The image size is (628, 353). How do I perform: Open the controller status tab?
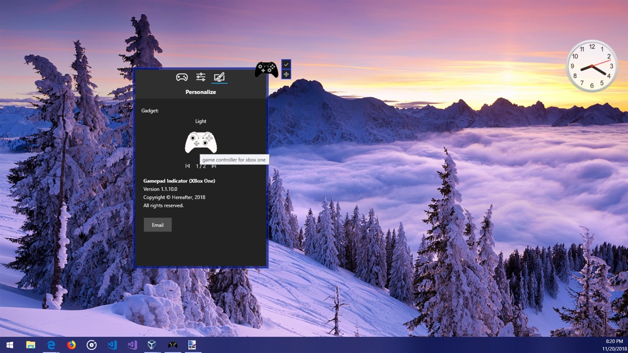pos(181,77)
